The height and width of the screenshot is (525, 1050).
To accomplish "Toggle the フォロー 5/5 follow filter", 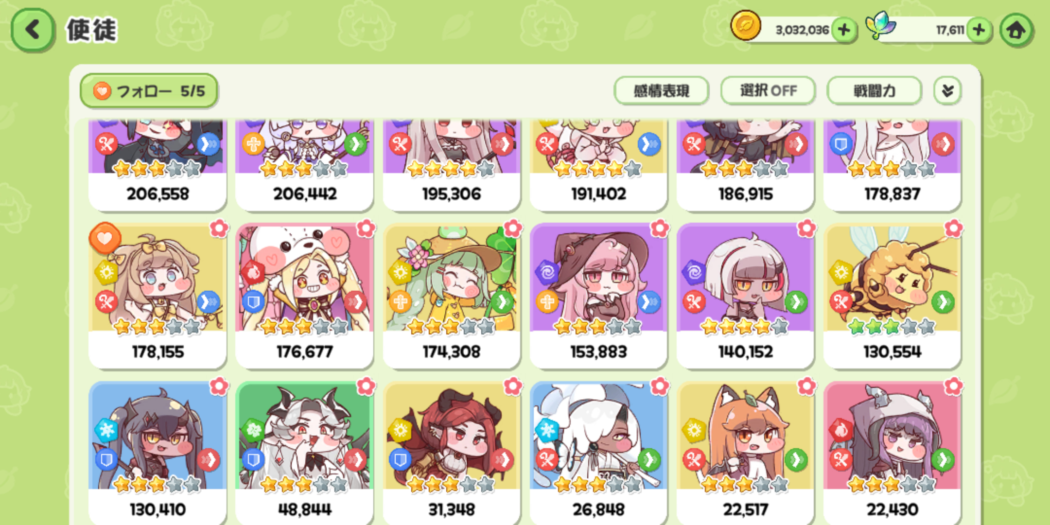I will coord(149,91).
